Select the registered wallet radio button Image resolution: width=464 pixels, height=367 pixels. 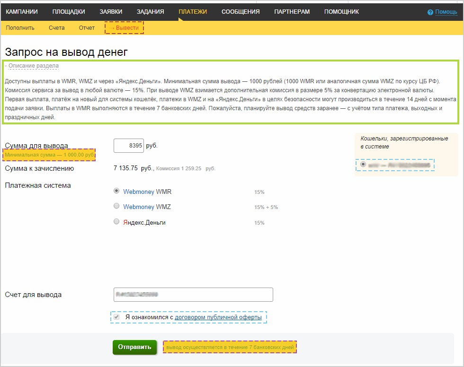[x=363, y=165]
